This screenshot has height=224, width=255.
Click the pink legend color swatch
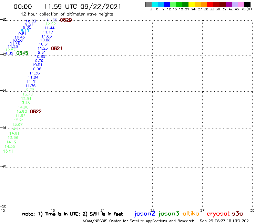click(x=241, y=4)
